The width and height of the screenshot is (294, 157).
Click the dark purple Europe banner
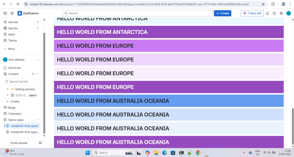[x=169, y=87]
